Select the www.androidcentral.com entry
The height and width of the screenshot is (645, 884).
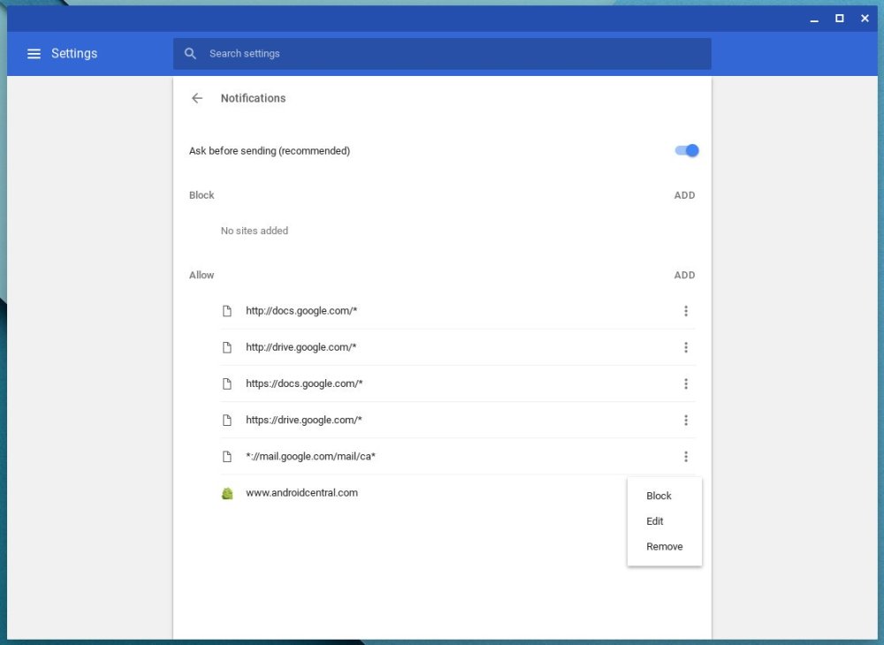coord(301,493)
